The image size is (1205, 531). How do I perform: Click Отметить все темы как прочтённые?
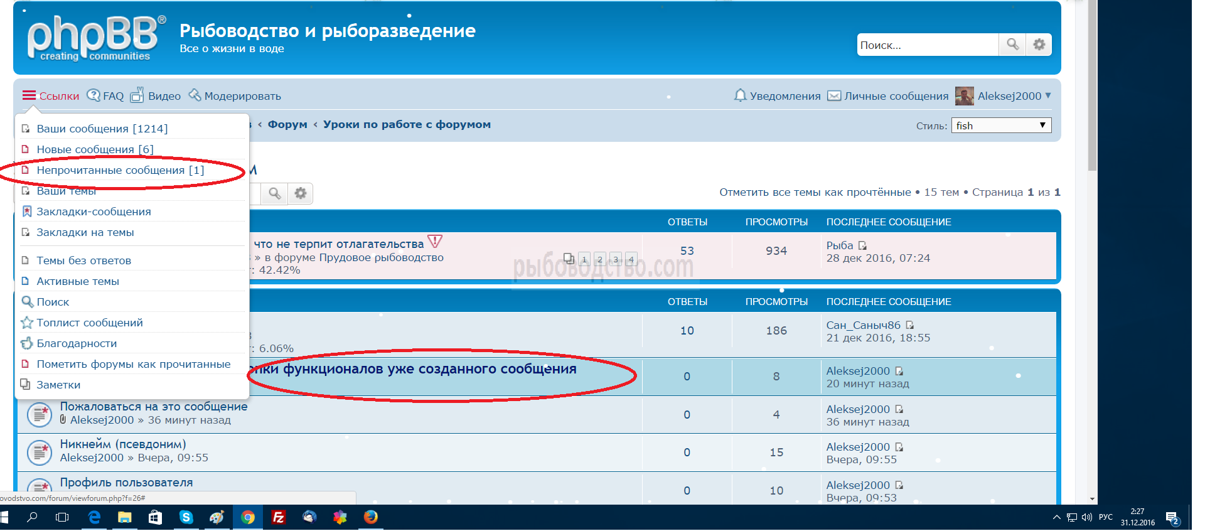pyautogui.click(x=815, y=192)
